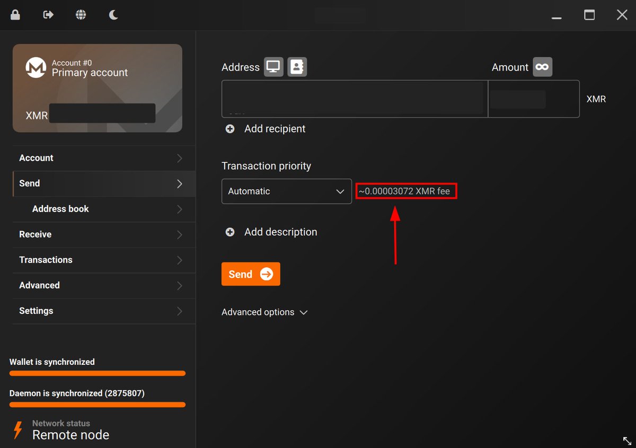The height and width of the screenshot is (448, 636).
Task: Open language selection globe icon
Action: 81,15
